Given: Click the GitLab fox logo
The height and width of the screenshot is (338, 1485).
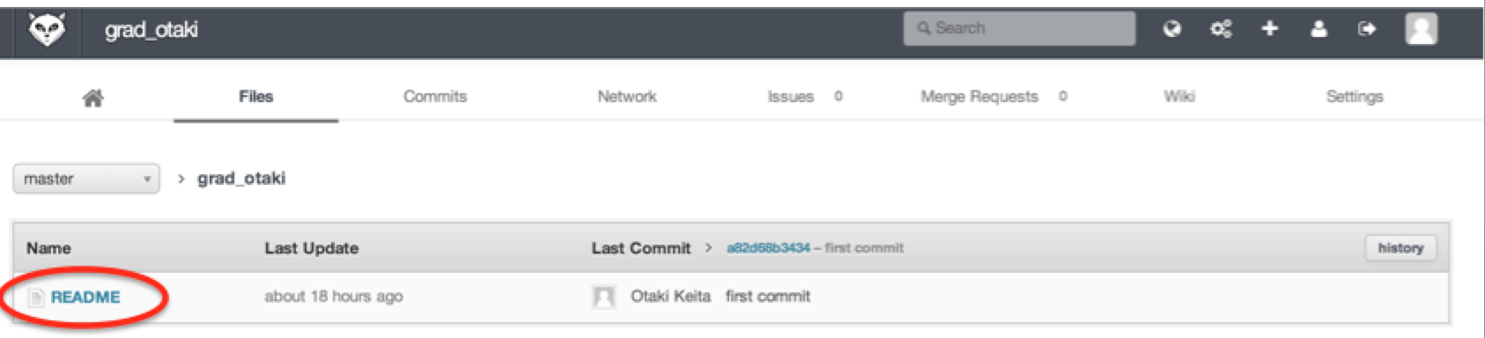Looking at the screenshot, I should click(x=46, y=30).
